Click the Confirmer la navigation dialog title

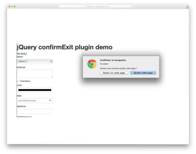pyautogui.click(x=113, y=60)
